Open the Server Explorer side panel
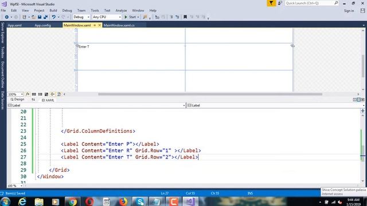Screen dimensions: 367x206 [x=2, y=33]
